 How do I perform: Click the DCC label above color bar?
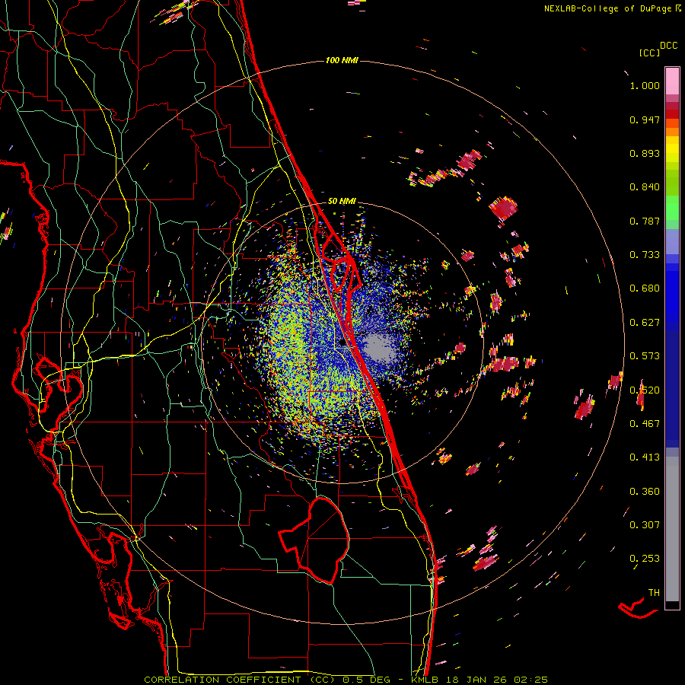point(669,46)
